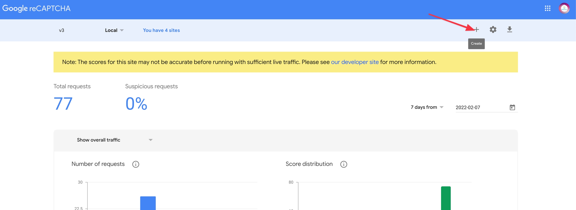Expand the Show overall traffic dropdown
The image size is (576, 210).
pyautogui.click(x=114, y=140)
